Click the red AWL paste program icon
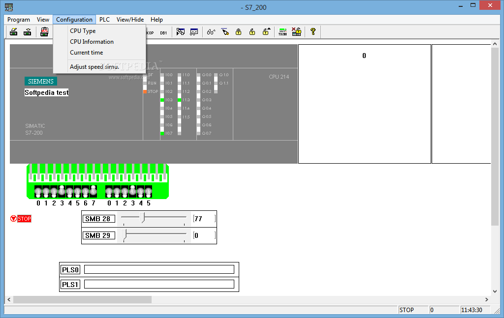This screenshot has height=318, width=504. coord(44,32)
